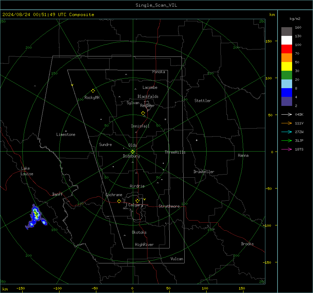Image resolution: width=313 pixels, height=293 pixels.
Task: Click the Limestone label
Action: (x=66, y=134)
